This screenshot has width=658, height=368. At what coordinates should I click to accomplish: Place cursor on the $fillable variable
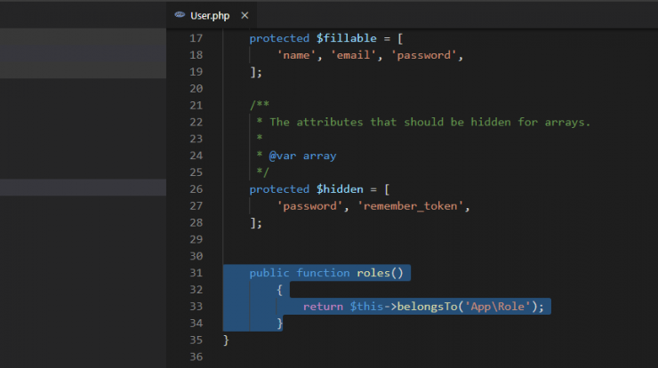347,38
